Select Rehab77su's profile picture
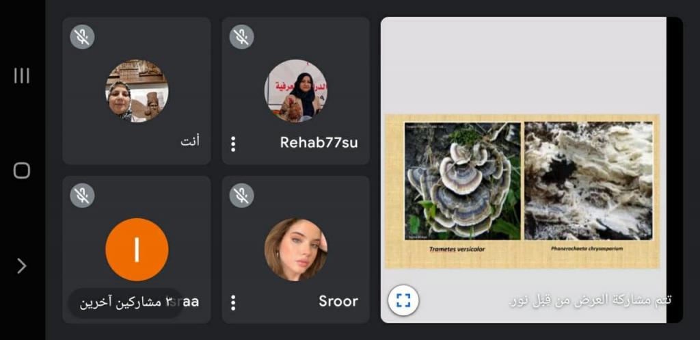 pos(295,91)
